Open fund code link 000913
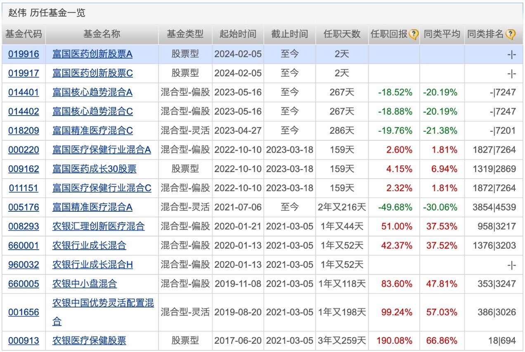The image size is (525, 352). [24, 341]
